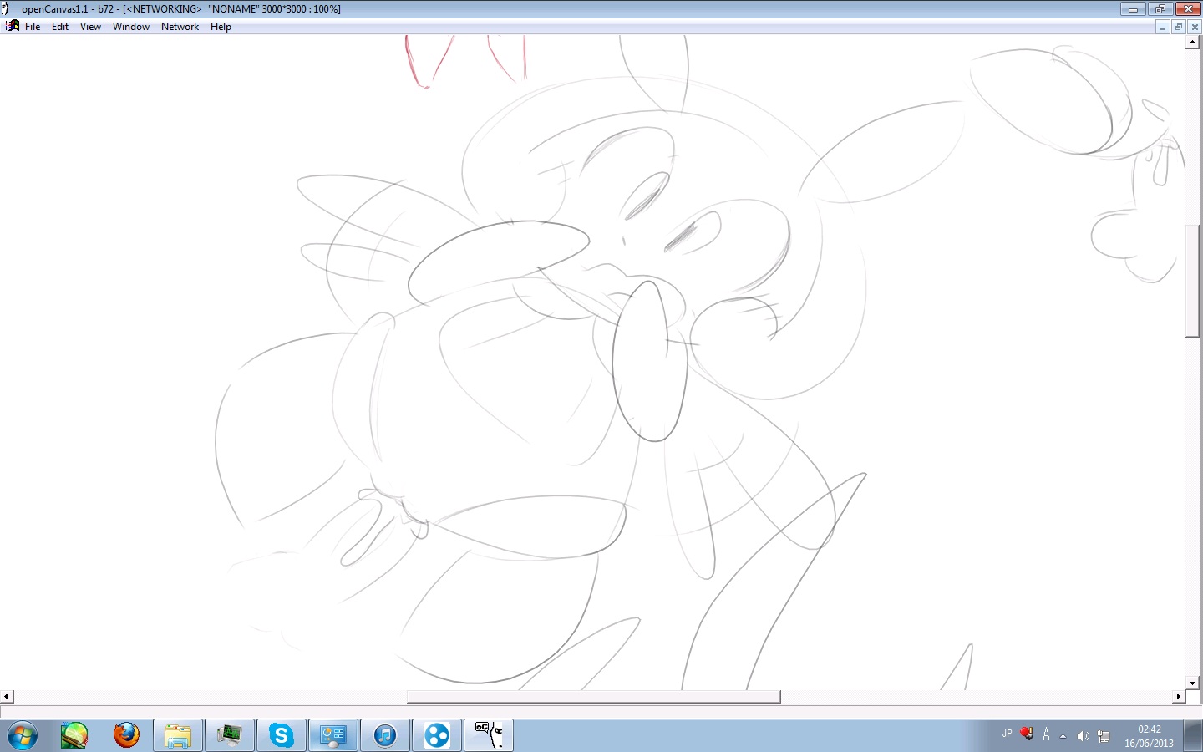1203x752 pixels.
Task: Click the horizontal scrollbar thumb
Action: [593, 697]
